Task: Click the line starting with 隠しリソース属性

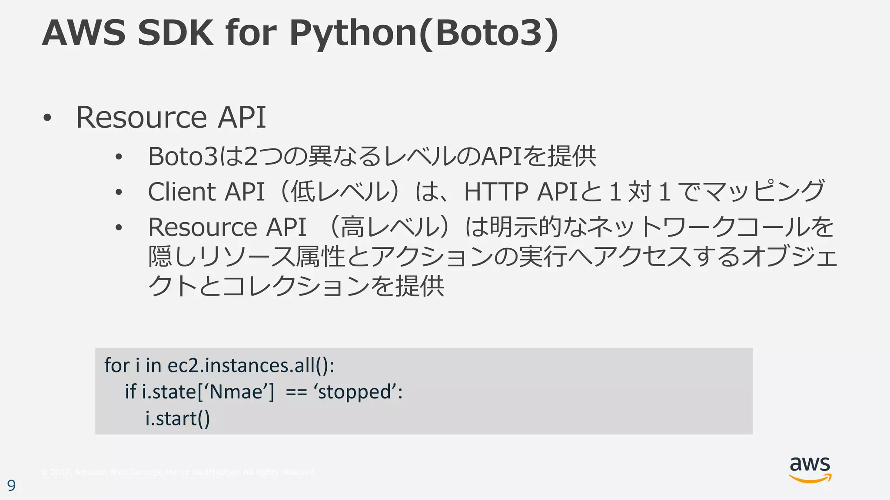Action: [492, 257]
